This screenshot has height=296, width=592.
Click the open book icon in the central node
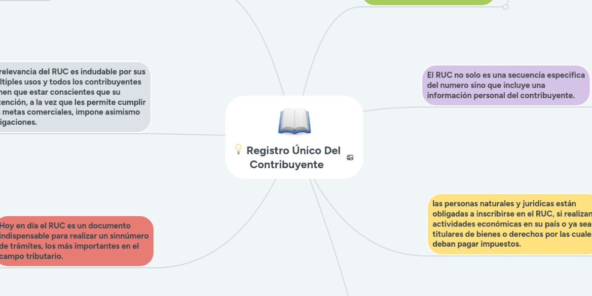pos(294,121)
